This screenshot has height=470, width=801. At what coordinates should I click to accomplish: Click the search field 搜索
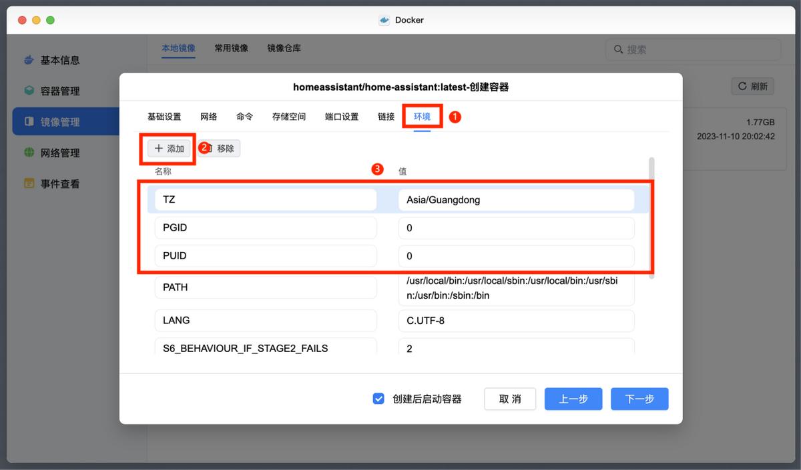[693, 49]
